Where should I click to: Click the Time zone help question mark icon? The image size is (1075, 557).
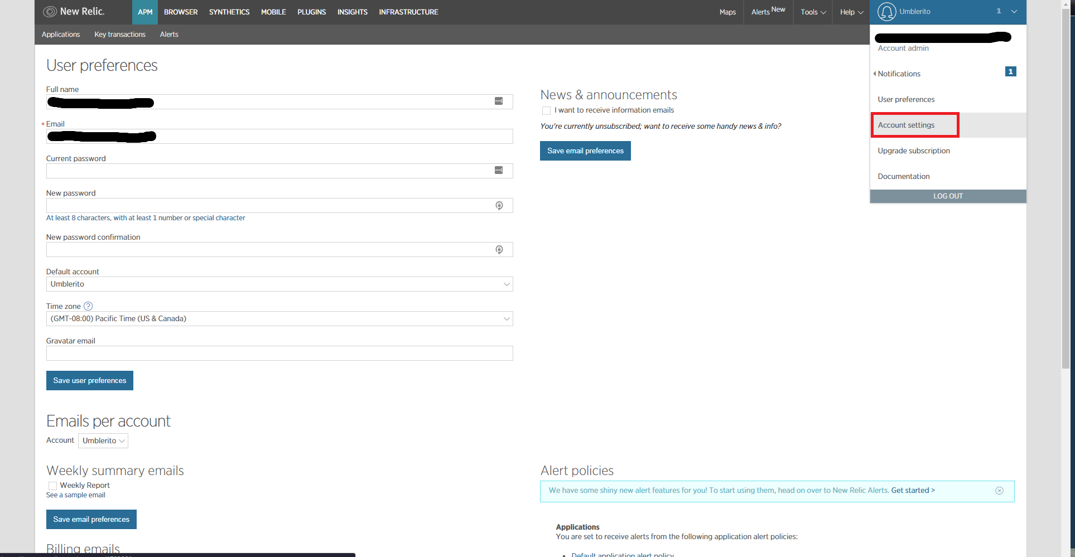[88, 306]
